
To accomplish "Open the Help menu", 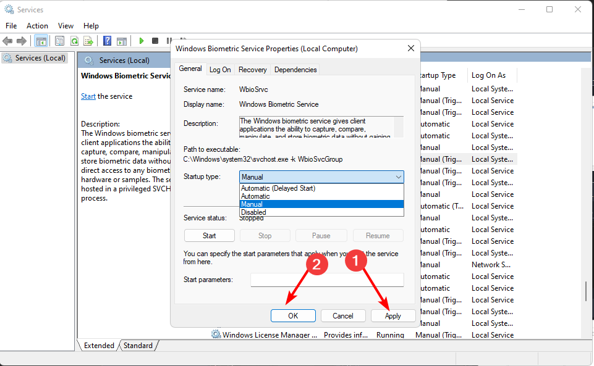I will click(91, 26).
